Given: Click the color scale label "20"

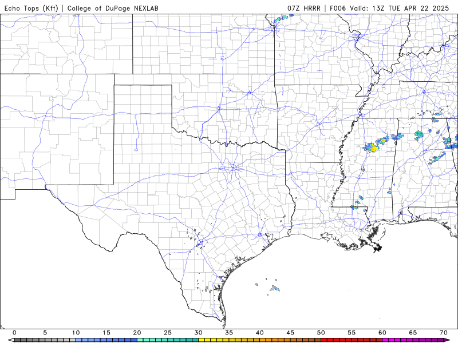Looking at the screenshot, I should 137,333.
